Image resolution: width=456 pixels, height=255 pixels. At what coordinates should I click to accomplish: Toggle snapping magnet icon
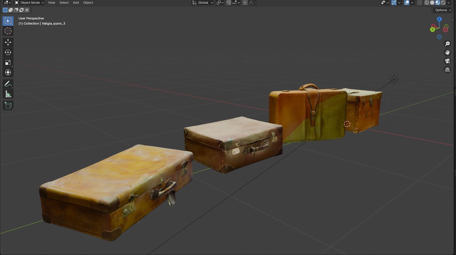point(229,3)
